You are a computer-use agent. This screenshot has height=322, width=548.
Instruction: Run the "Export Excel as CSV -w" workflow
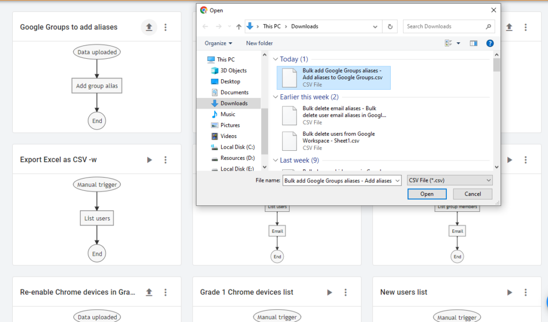tap(149, 159)
